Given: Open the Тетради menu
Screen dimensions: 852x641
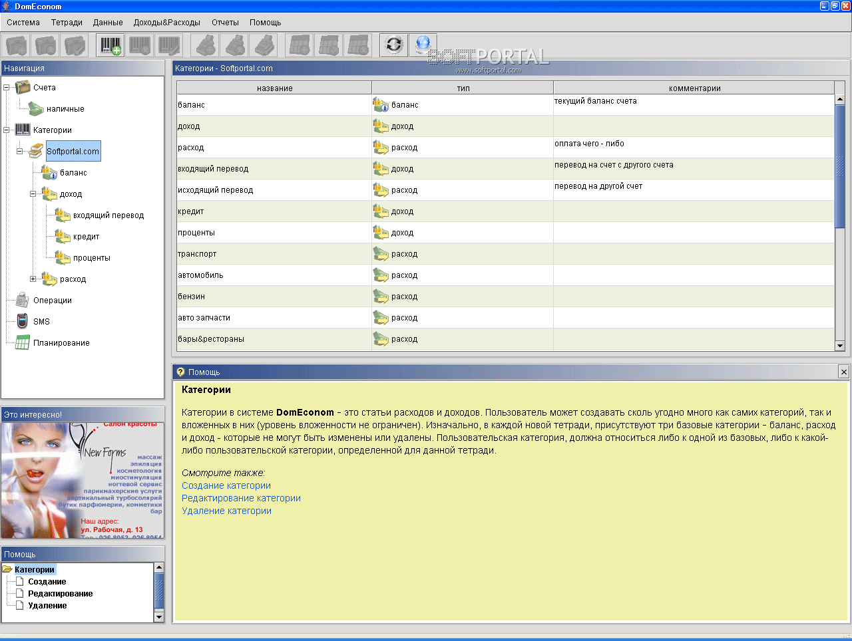Looking at the screenshot, I should (x=67, y=22).
